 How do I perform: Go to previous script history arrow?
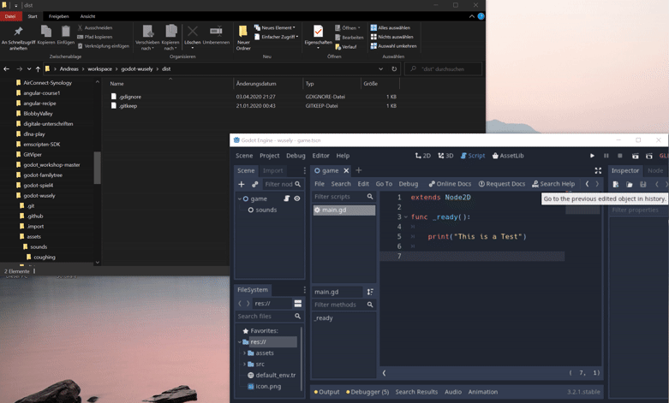coord(587,184)
